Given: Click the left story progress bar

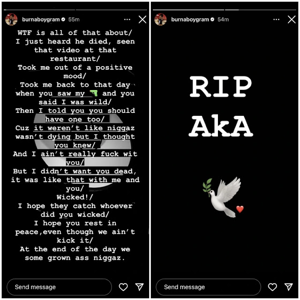Looking at the screenshot, I should pos(75,9).
